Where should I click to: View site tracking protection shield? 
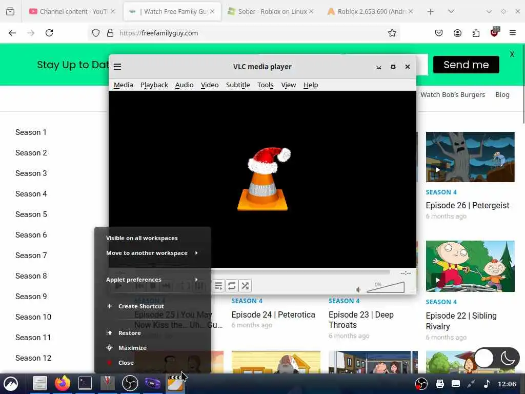tap(96, 33)
